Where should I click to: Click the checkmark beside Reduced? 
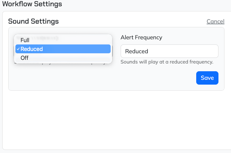click(x=18, y=49)
